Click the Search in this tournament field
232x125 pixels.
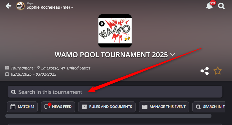(x=115, y=92)
